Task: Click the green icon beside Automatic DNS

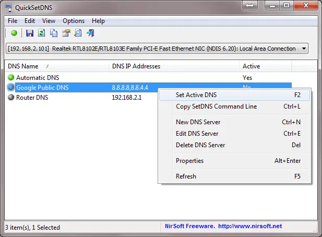Action: coord(11,77)
